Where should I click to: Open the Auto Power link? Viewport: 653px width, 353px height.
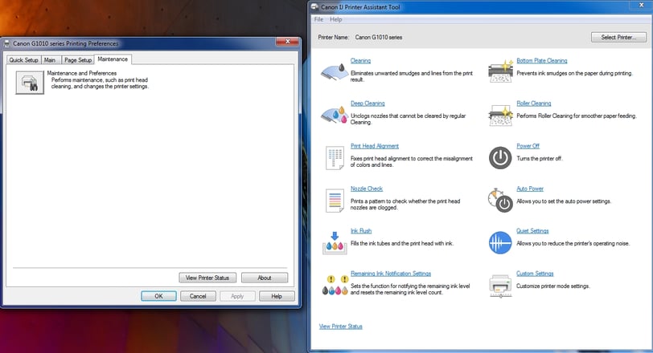coord(530,189)
